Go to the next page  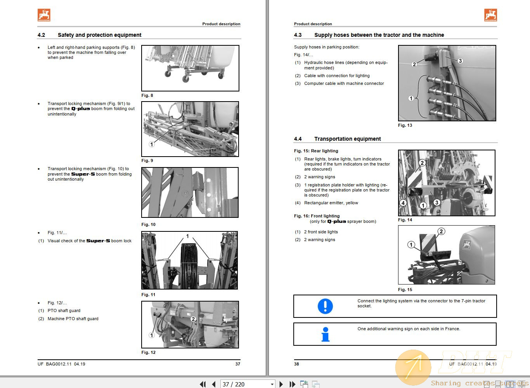(281, 384)
